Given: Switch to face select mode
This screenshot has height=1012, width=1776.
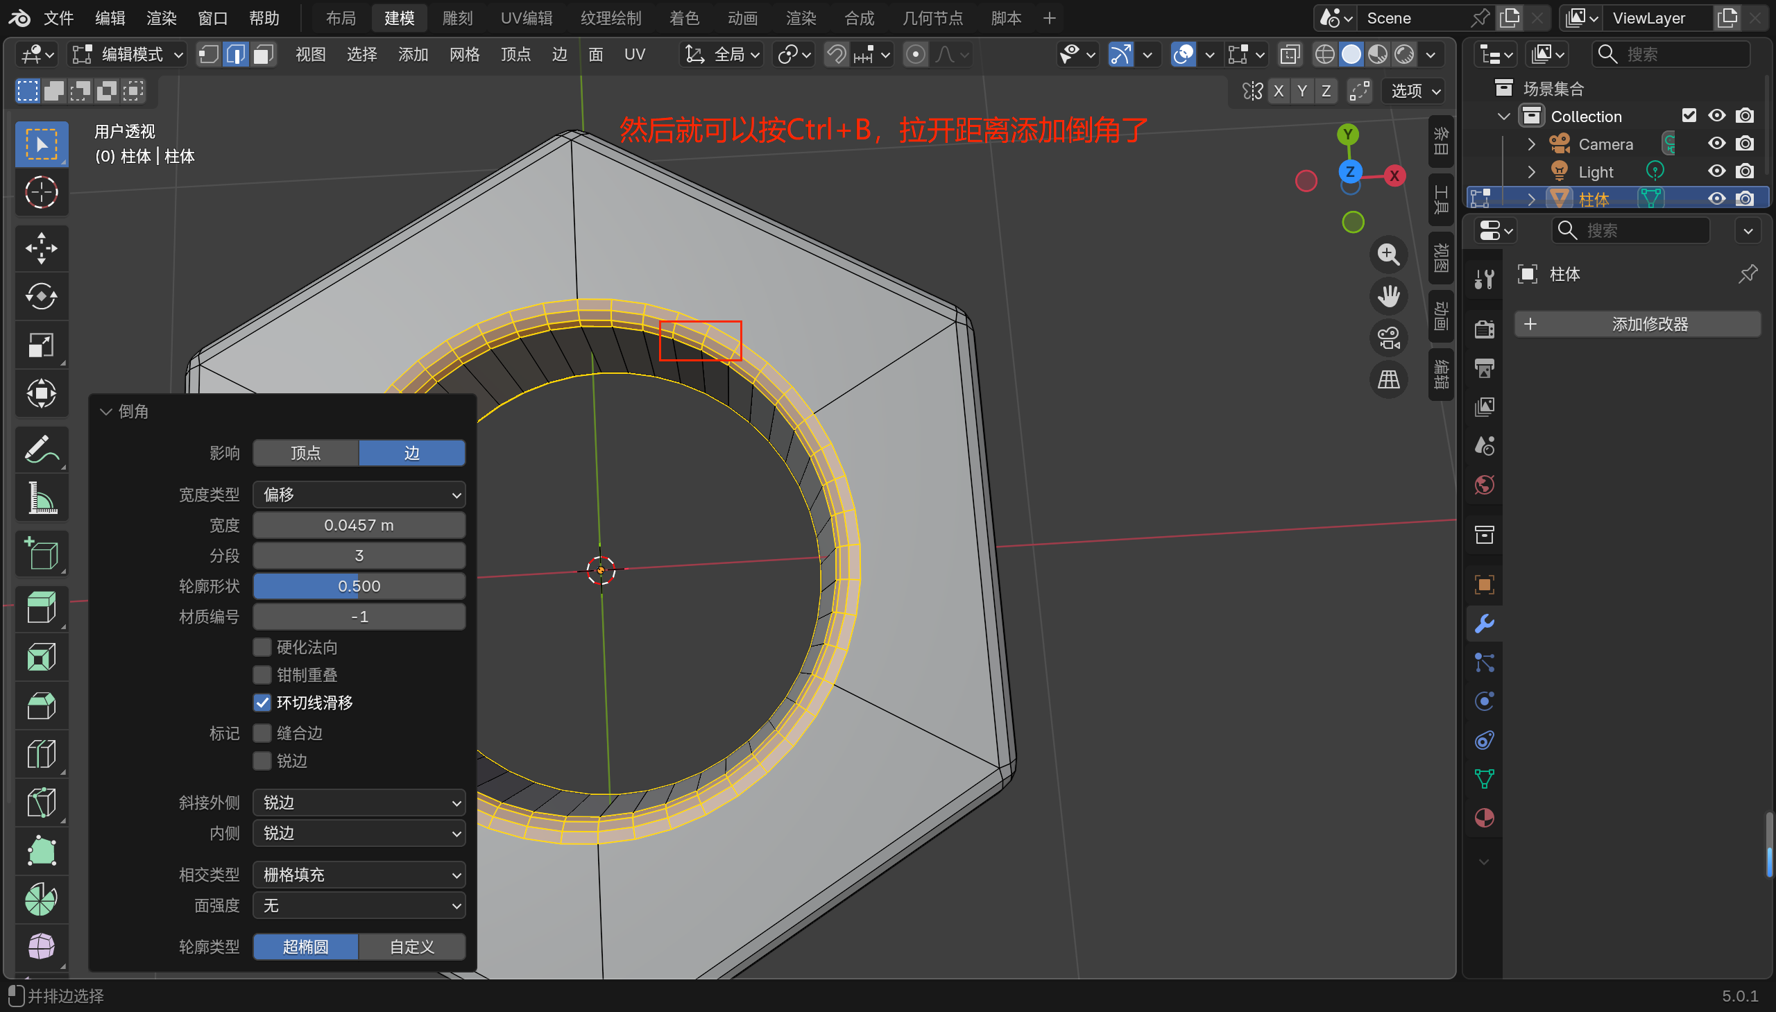Looking at the screenshot, I should pyautogui.click(x=263, y=54).
